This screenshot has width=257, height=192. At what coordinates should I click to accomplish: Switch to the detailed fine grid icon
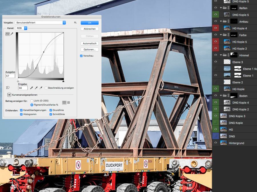pos(69,103)
